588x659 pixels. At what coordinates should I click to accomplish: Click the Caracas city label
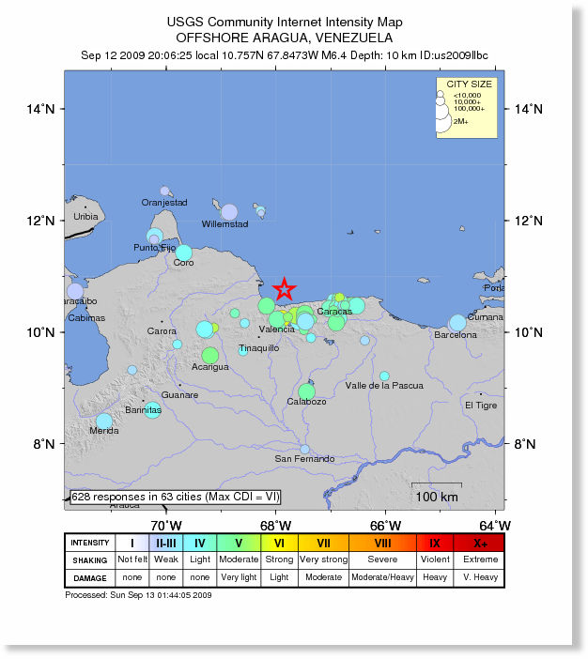pos(334,312)
